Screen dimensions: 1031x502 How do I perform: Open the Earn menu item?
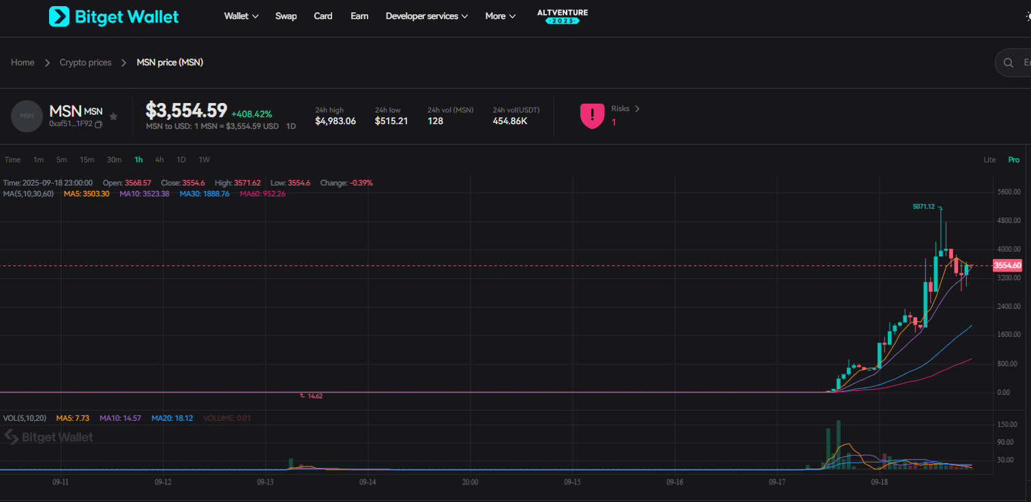tap(359, 16)
